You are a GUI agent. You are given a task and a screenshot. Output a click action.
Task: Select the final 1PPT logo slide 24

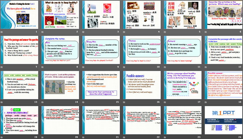point(223,120)
